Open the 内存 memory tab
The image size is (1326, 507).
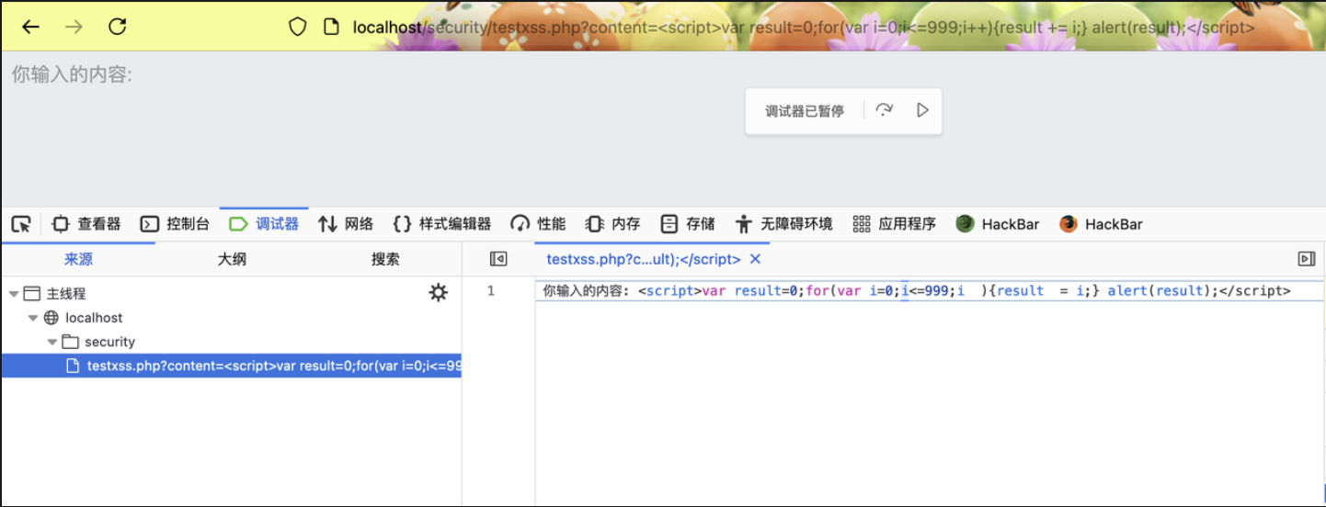[612, 224]
